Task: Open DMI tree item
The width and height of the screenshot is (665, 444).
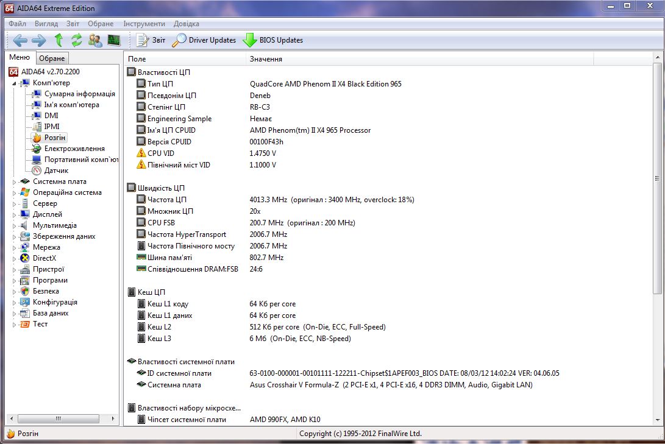Action: point(45,115)
